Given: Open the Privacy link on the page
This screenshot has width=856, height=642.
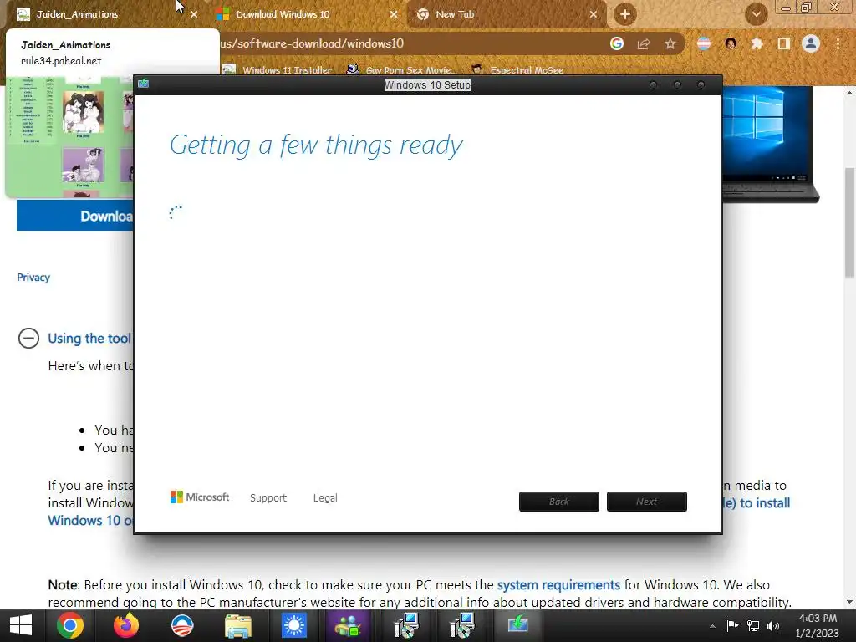Looking at the screenshot, I should tap(33, 278).
